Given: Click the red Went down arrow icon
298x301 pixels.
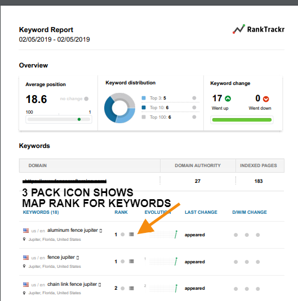Looking at the screenshot, I should click(x=266, y=99).
